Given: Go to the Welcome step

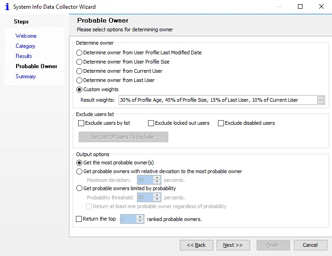Looking at the screenshot, I should coord(26,36).
